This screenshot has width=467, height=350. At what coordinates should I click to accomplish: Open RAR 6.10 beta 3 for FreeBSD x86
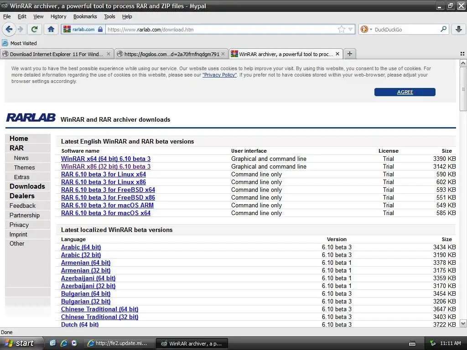tap(108, 197)
